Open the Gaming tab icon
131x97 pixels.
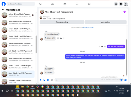pos(89,4)
